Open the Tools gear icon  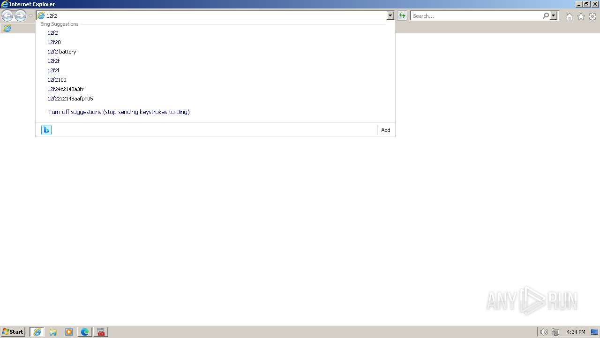click(x=592, y=16)
